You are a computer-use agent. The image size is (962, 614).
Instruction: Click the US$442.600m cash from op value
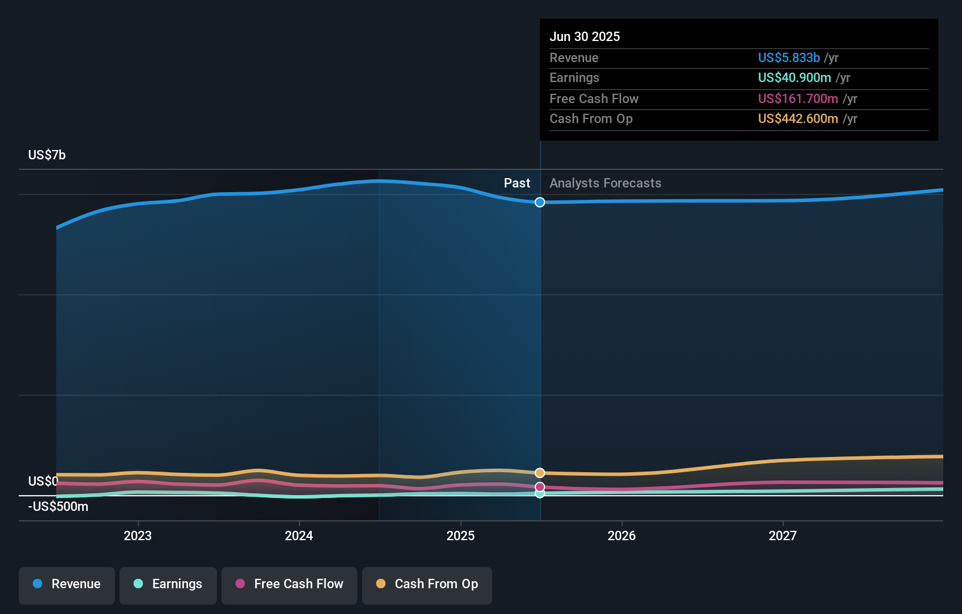[798, 119]
